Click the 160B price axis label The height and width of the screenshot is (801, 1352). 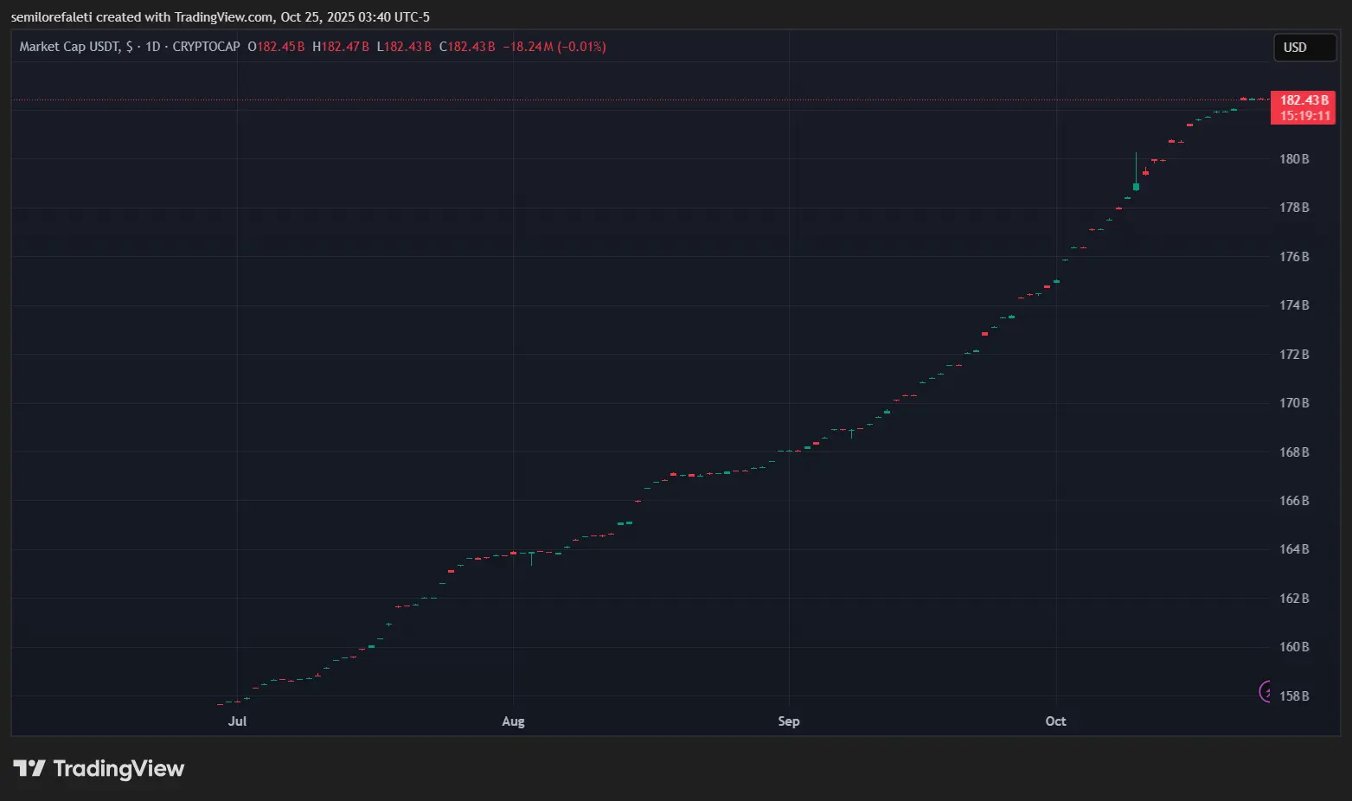pyautogui.click(x=1294, y=647)
